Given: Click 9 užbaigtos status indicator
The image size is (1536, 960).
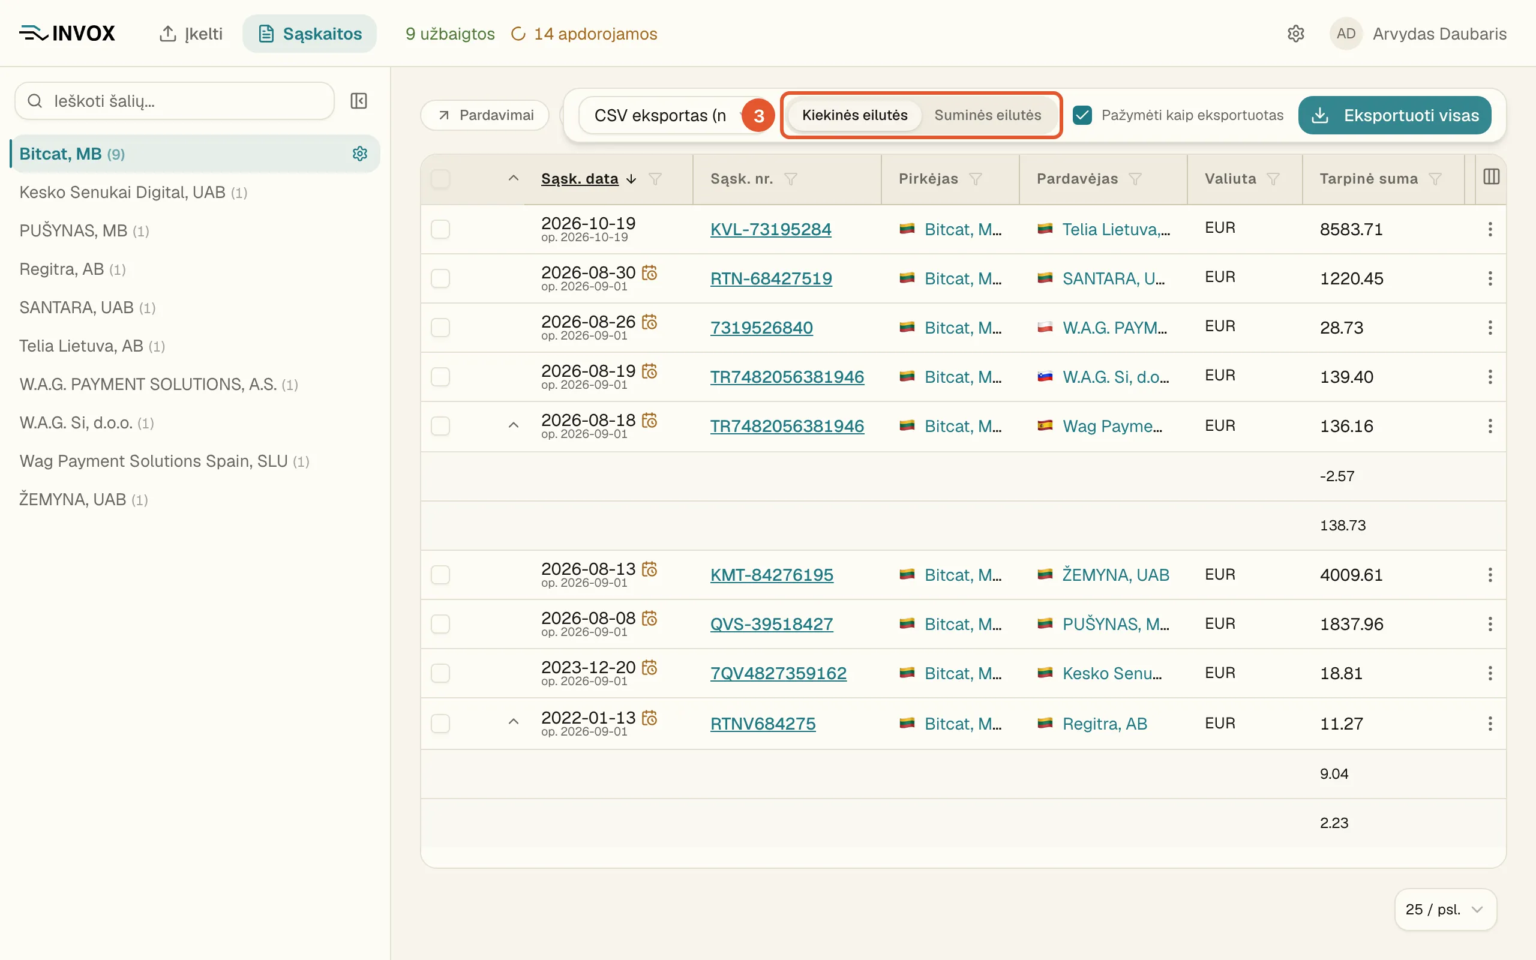Looking at the screenshot, I should (450, 34).
